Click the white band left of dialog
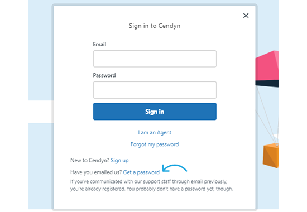 41,112
